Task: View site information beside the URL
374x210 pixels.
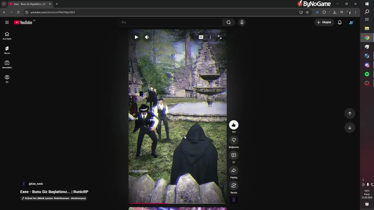Action: (x=27, y=12)
